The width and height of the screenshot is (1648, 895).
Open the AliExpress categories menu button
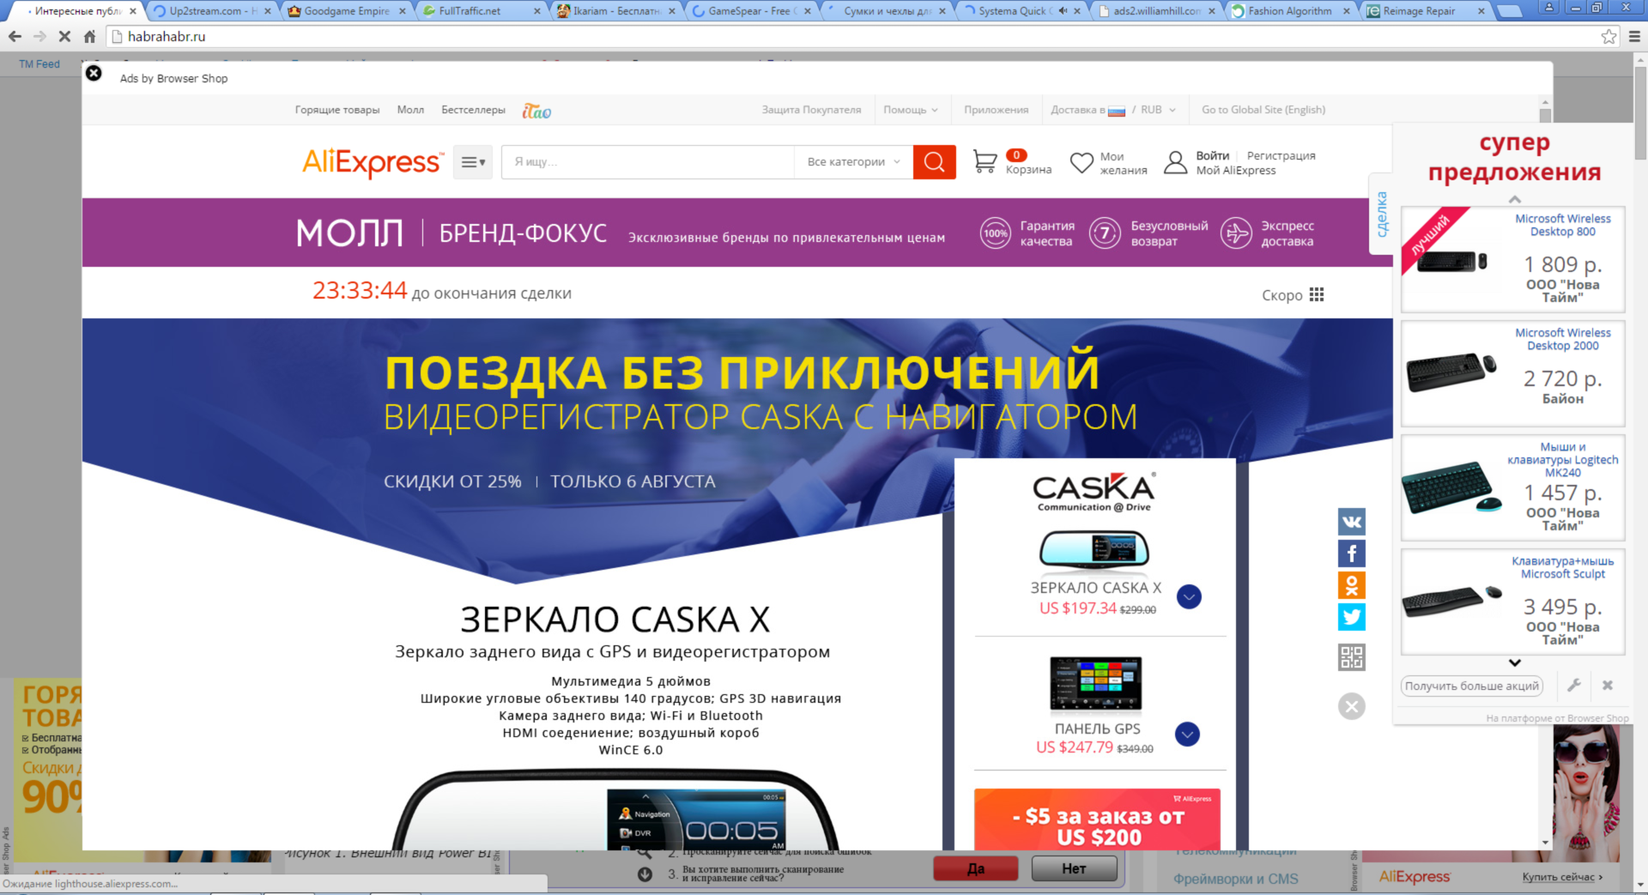[x=473, y=162]
